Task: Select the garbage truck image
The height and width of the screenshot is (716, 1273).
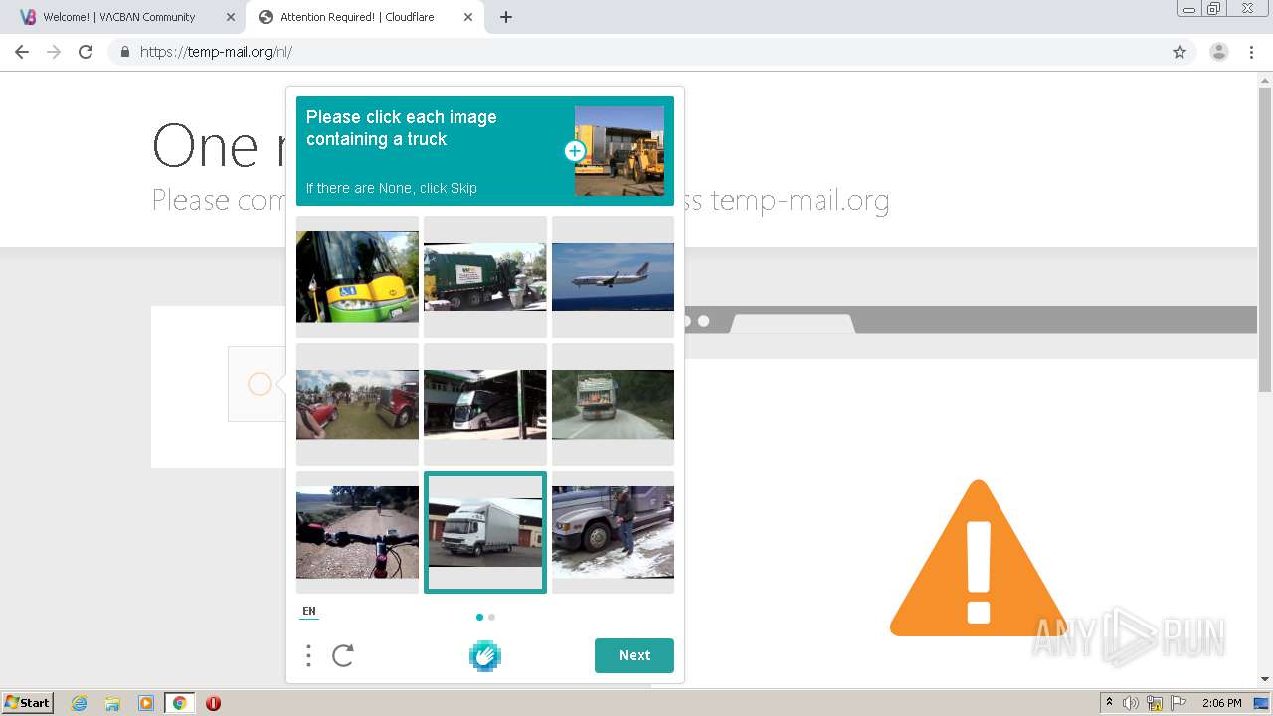Action: [485, 276]
